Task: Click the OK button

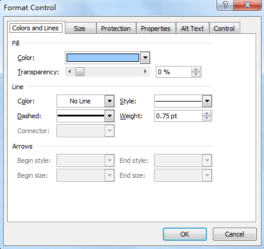Action: (x=185, y=234)
